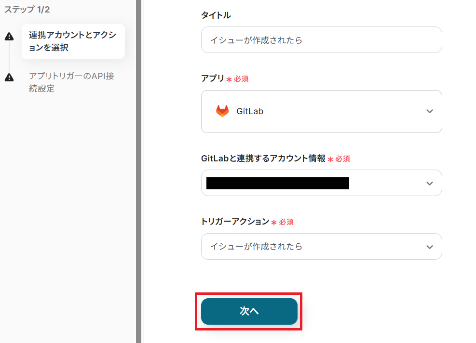This screenshot has height=343, width=476.
Task: Expand the アプリ dropdown chevron arrow
Action: click(x=430, y=111)
